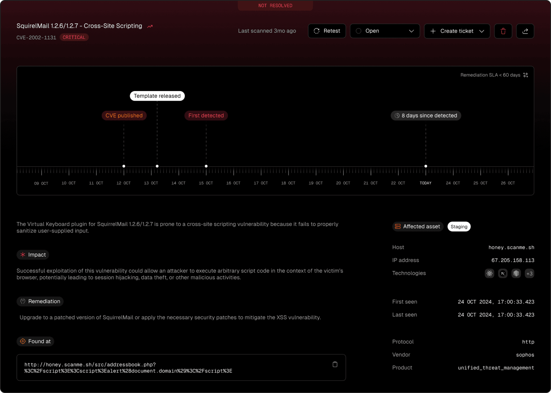
Task: Click the Retest button
Action: (x=327, y=31)
